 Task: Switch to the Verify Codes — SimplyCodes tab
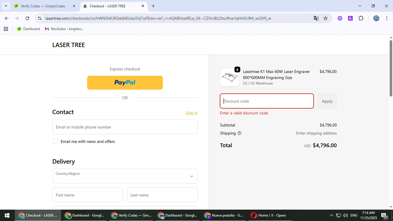coord(43,6)
